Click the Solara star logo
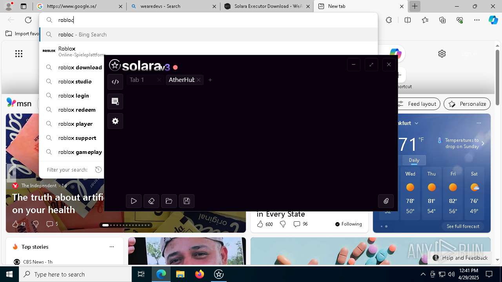 [x=115, y=65]
